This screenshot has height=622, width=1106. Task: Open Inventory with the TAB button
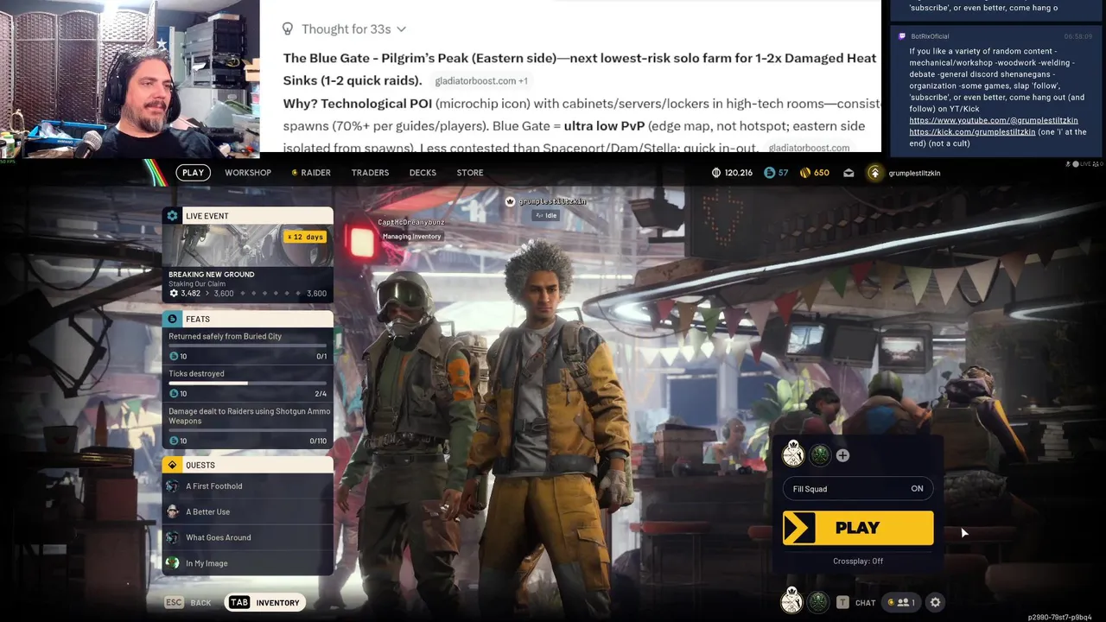point(265,602)
